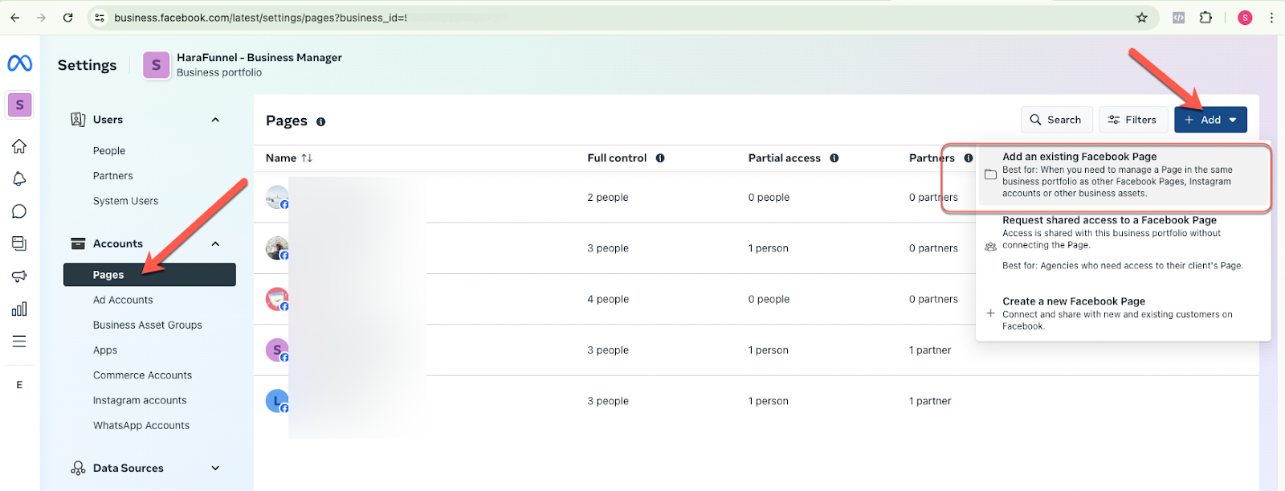Click the Meta logo icon
The image size is (1285, 491).
pos(19,63)
